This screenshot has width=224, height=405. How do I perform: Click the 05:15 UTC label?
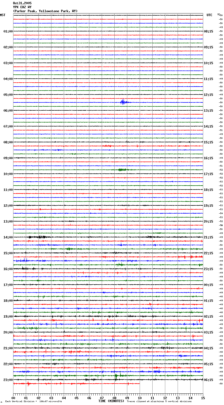(208, 364)
